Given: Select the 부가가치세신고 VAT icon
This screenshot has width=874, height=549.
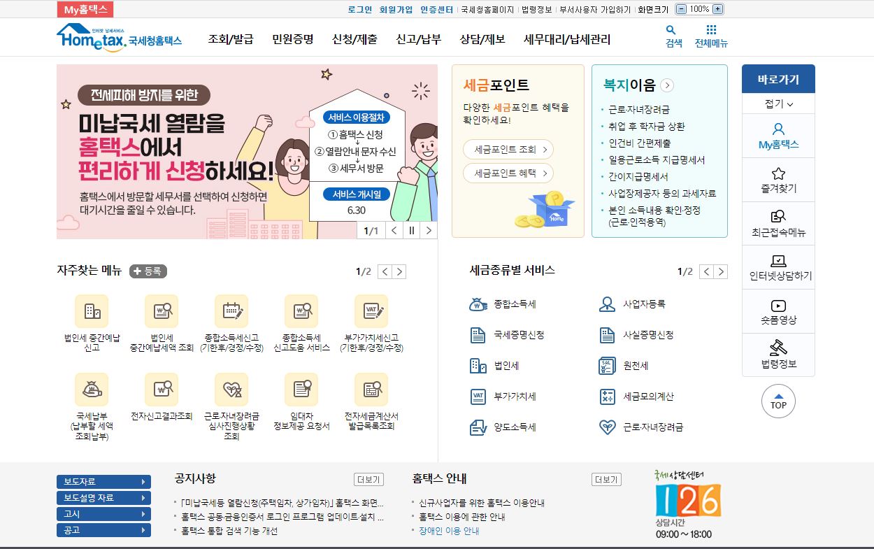Looking at the screenshot, I should click(x=371, y=311).
